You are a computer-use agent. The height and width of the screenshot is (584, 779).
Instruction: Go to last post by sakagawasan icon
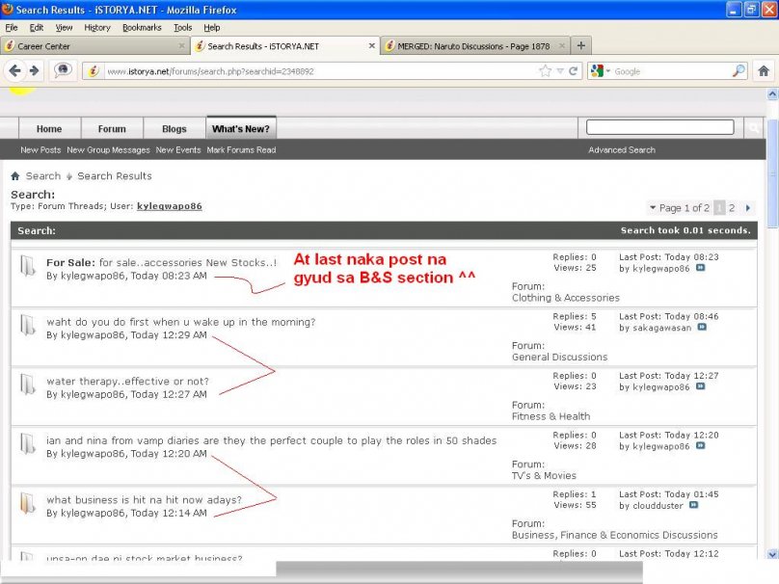point(702,328)
